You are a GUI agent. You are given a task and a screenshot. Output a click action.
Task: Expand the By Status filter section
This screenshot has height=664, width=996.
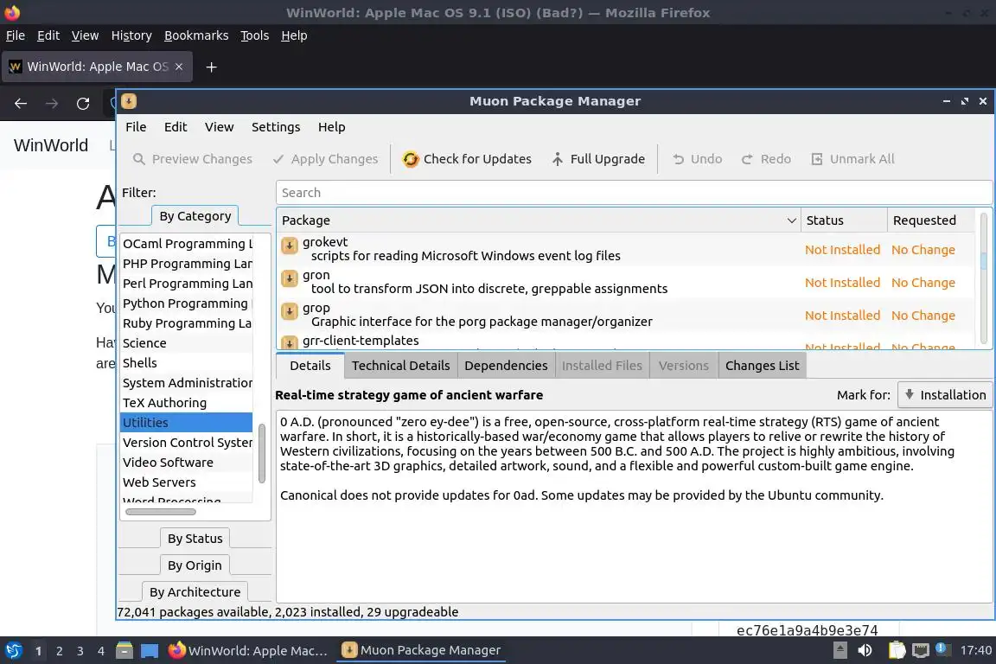coord(195,538)
